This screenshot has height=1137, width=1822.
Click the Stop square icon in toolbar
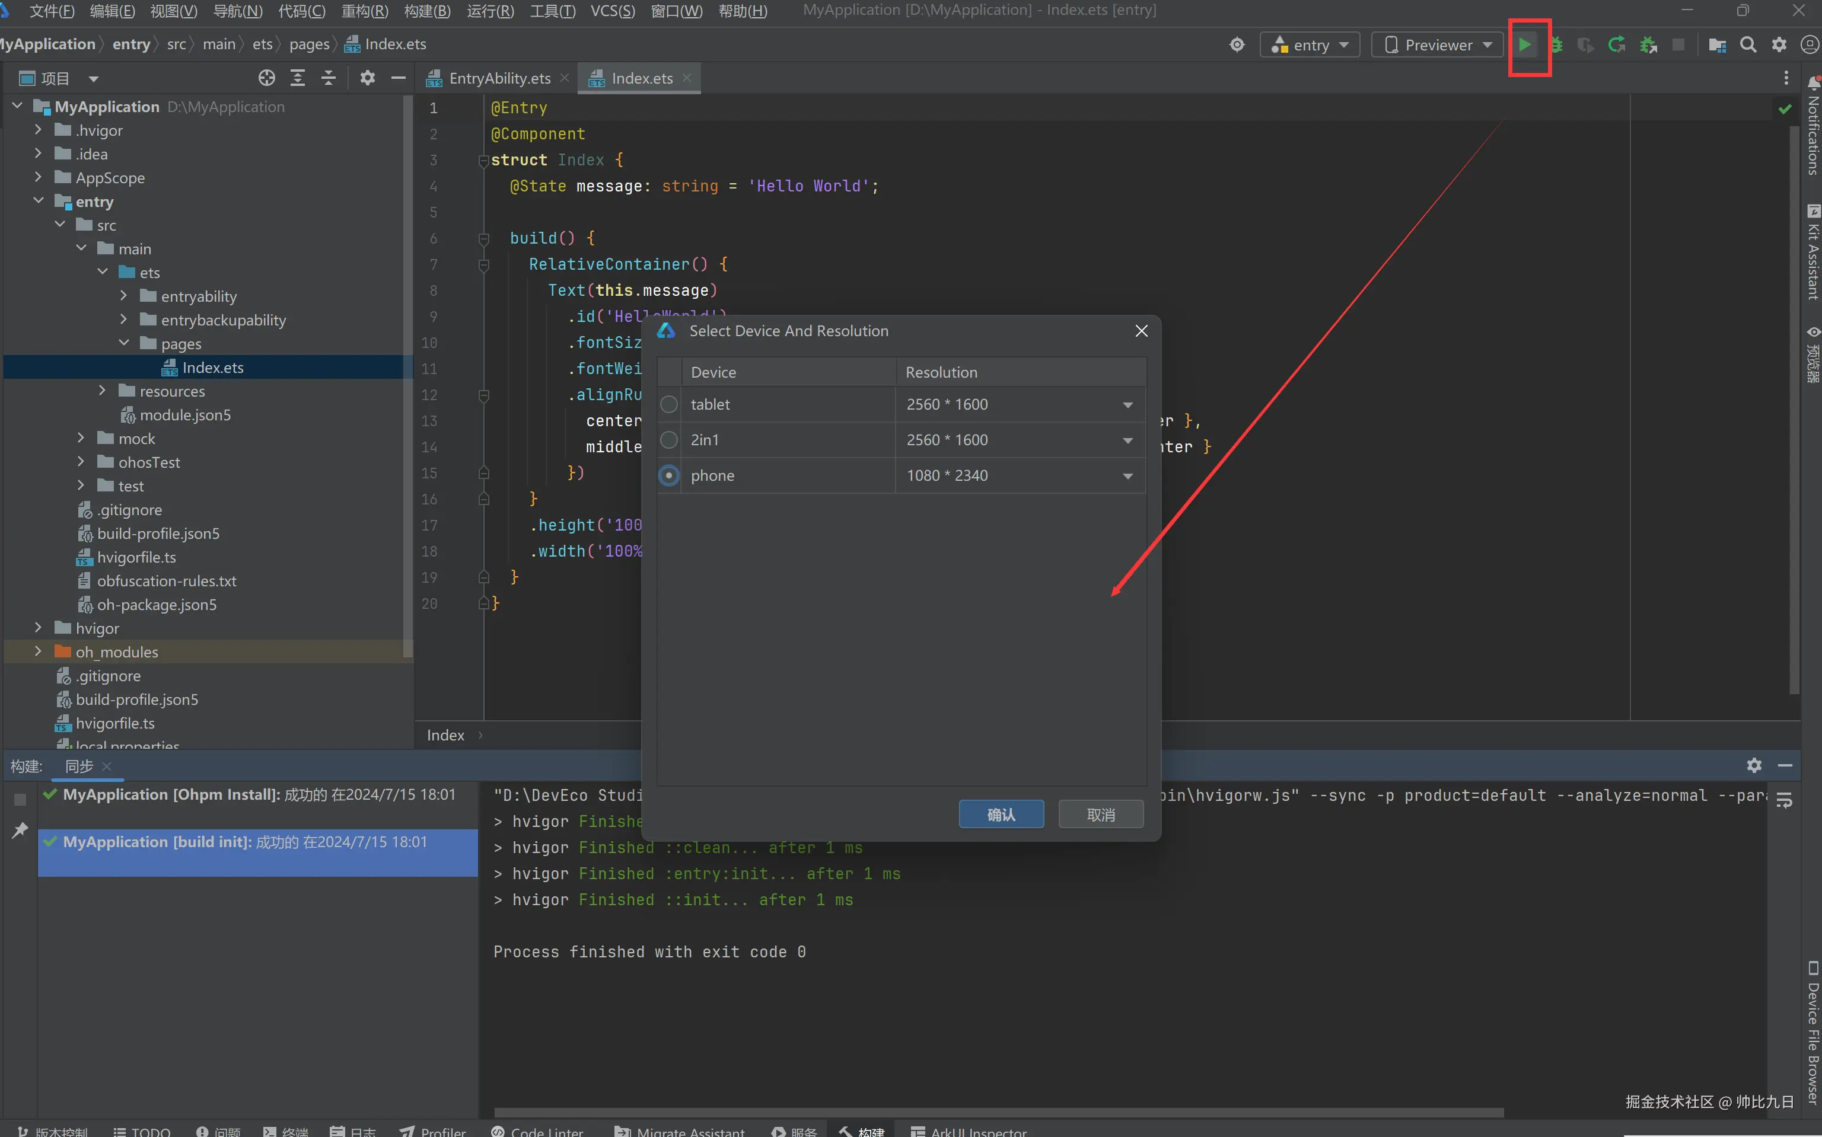(1677, 45)
